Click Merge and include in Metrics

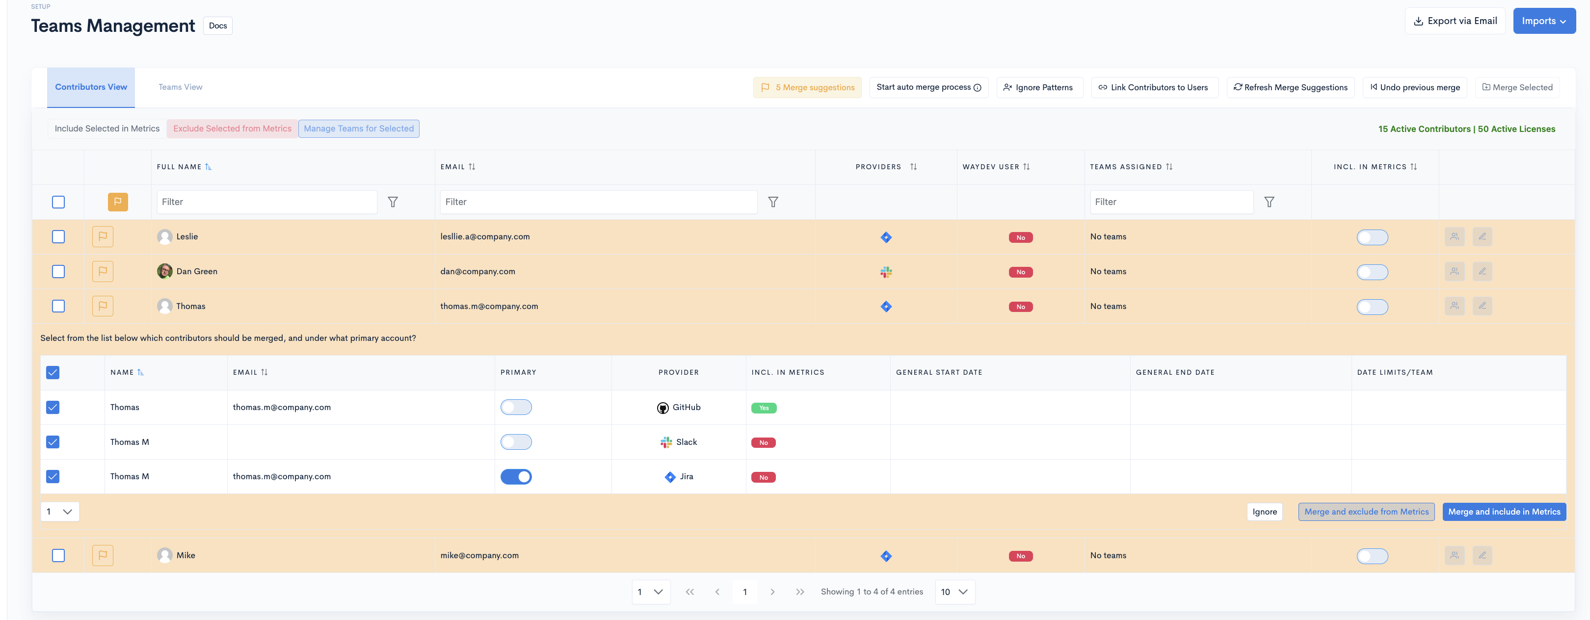coord(1504,512)
